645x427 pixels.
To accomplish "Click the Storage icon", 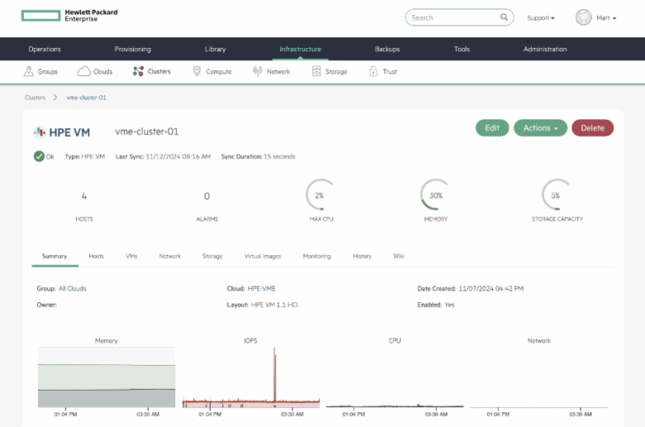I will click(316, 72).
